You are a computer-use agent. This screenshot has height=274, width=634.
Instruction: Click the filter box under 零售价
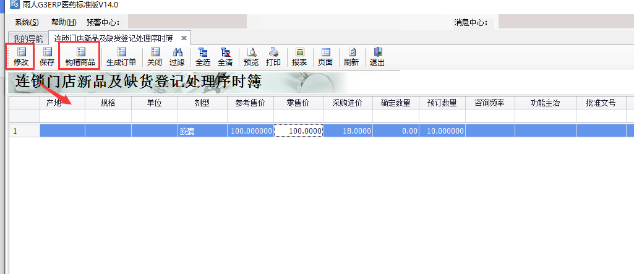[298, 116]
